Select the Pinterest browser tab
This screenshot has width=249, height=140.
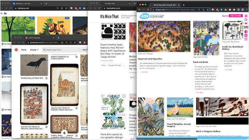point(40,38)
